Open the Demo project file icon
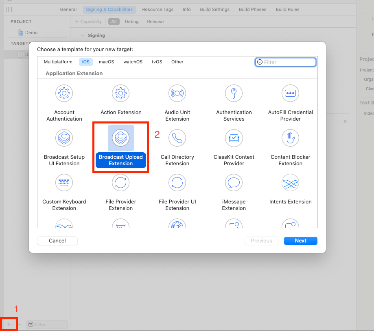Image resolution: width=374 pixels, height=331 pixels. pos(21,32)
